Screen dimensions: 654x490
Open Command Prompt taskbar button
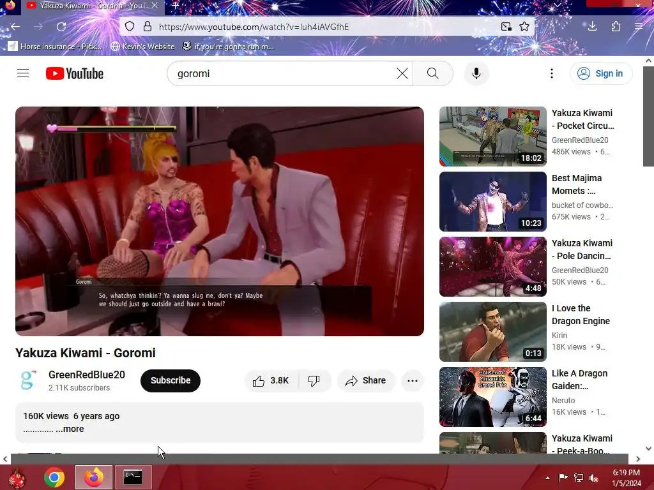[x=133, y=477]
